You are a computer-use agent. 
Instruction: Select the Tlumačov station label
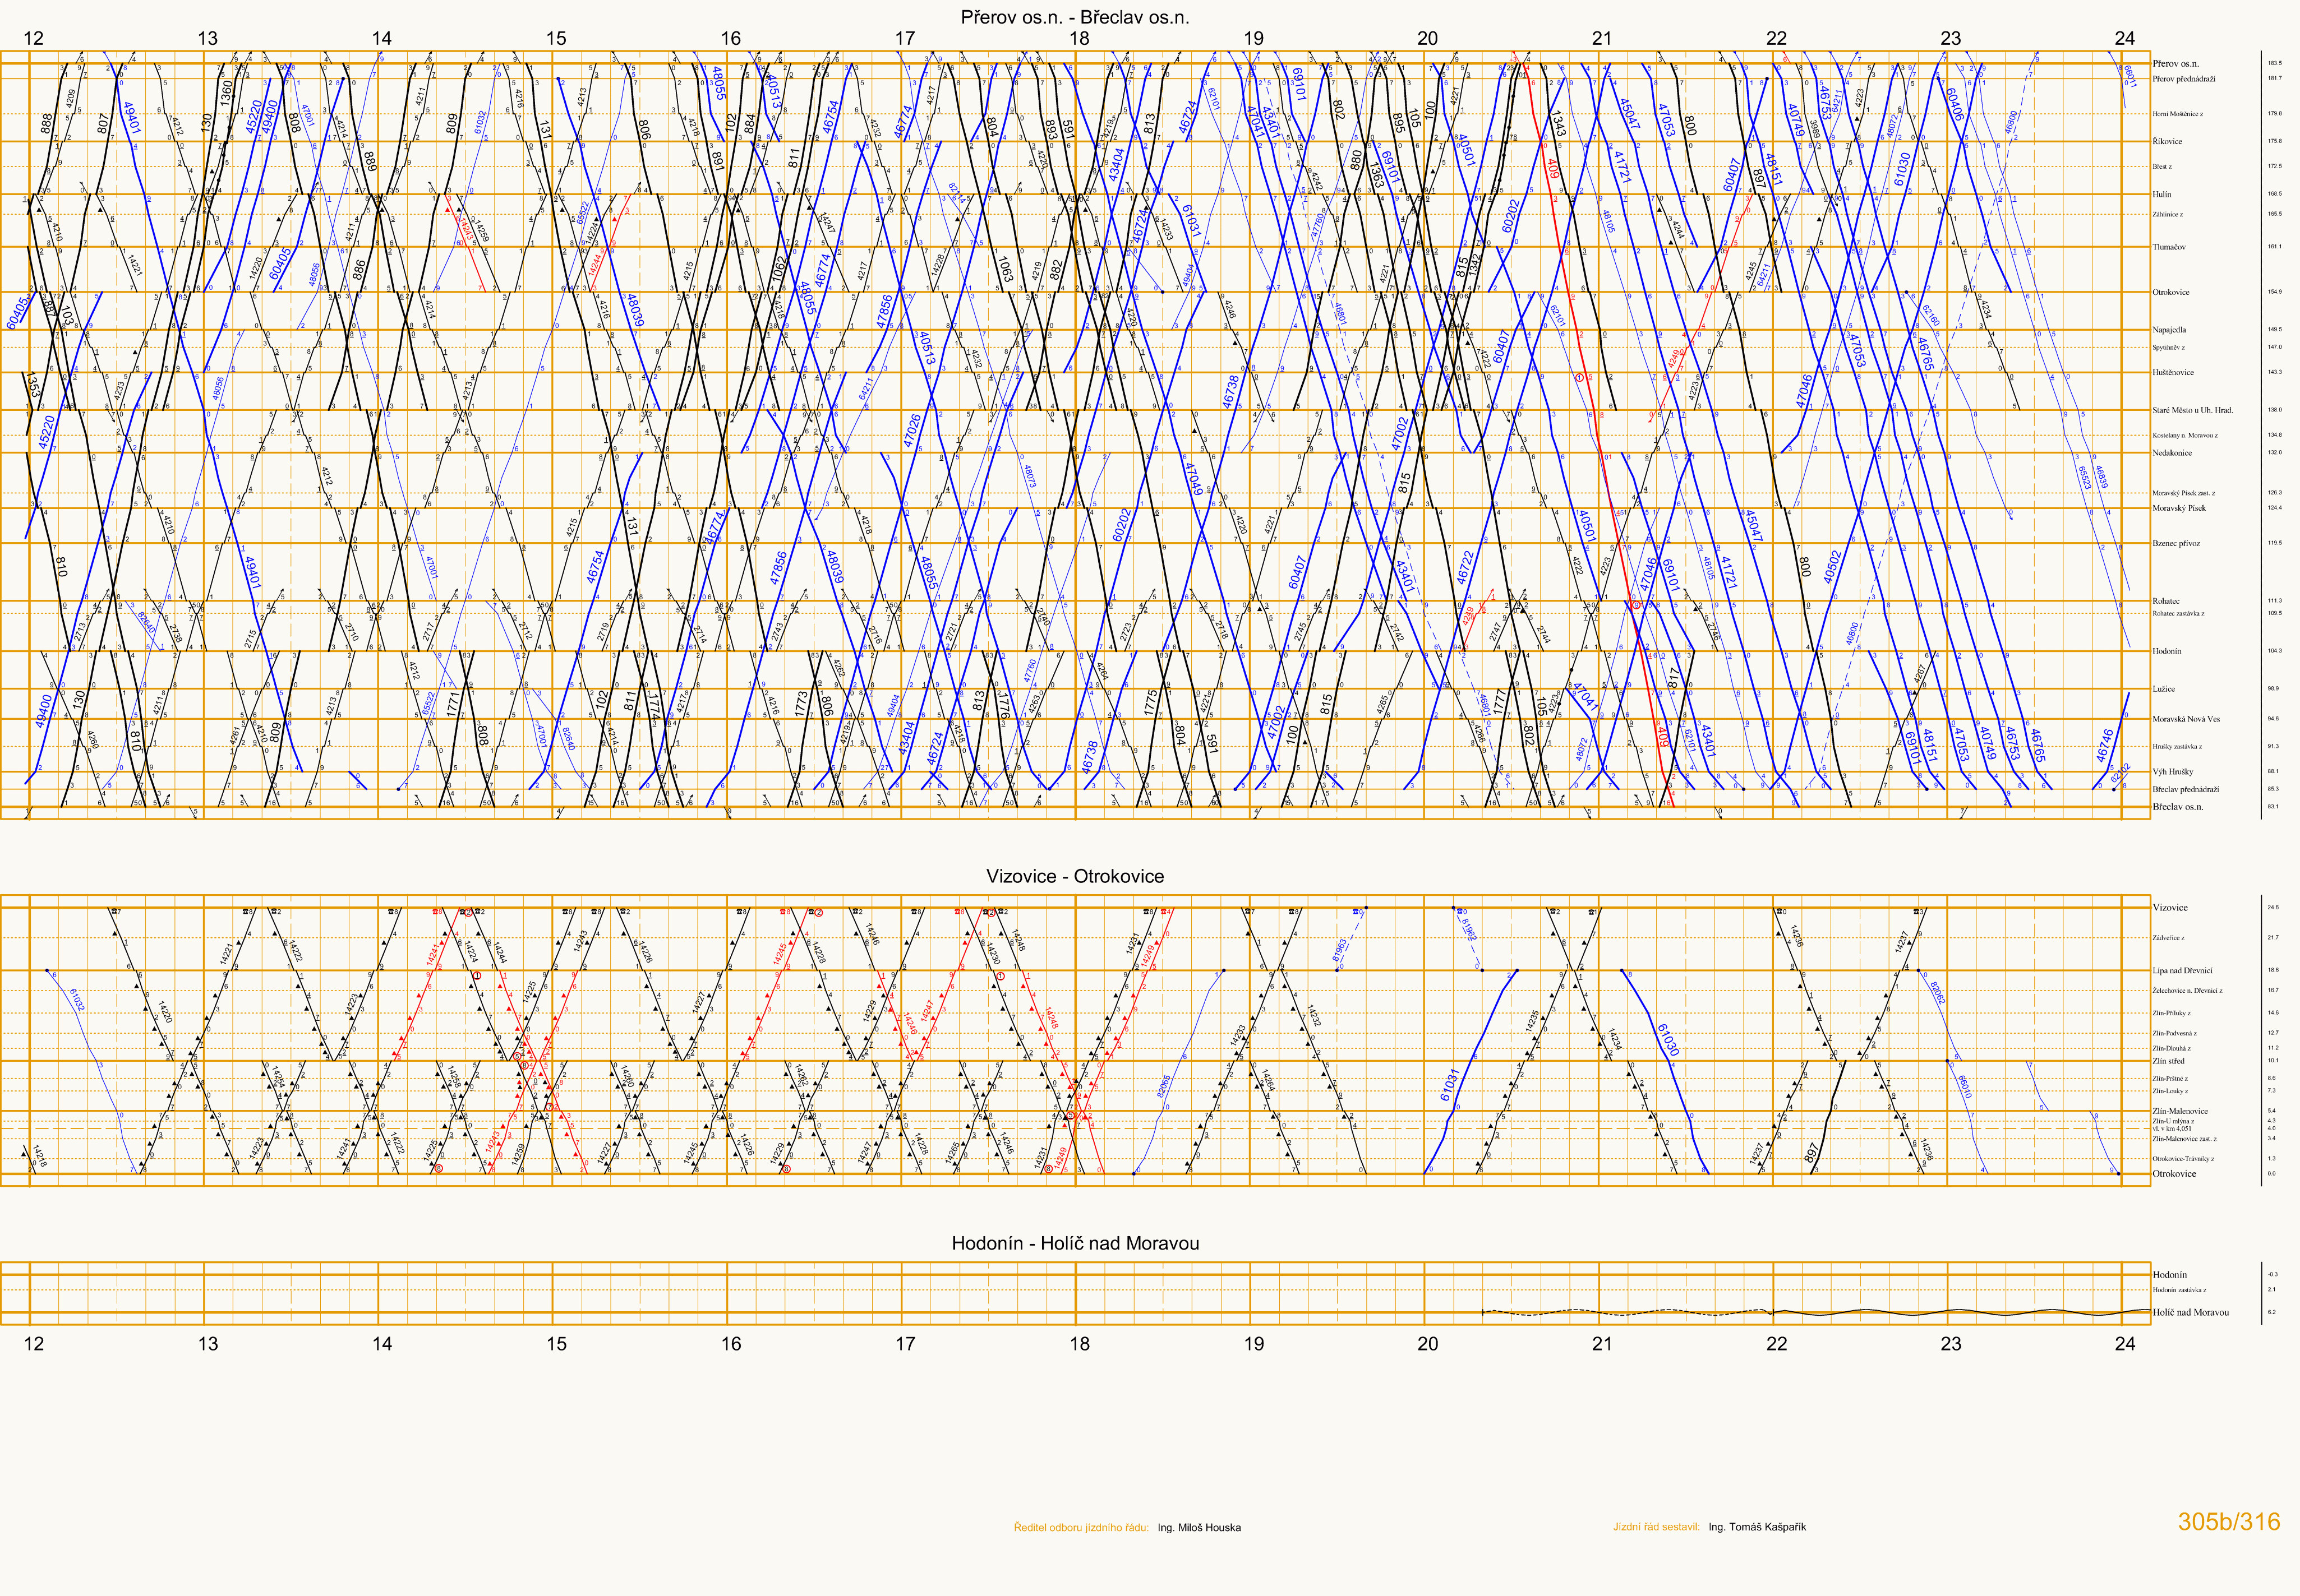(x=2169, y=247)
